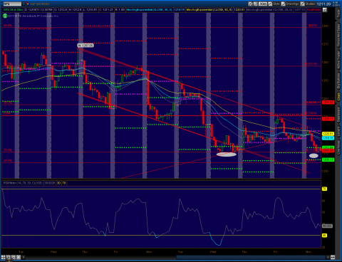Open the Times And Sales sidebar tab
This screenshot has height=262, width=342.
pos(338,36)
